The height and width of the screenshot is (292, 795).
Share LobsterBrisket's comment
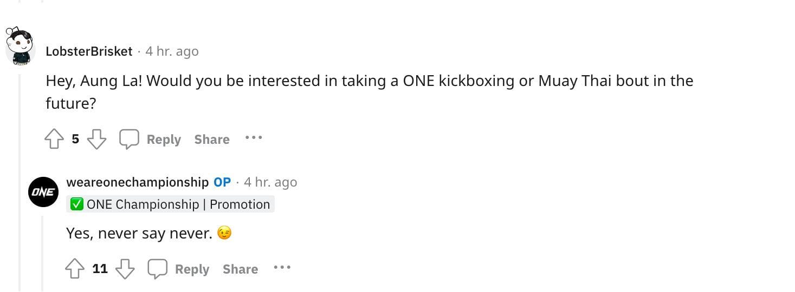(x=212, y=140)
